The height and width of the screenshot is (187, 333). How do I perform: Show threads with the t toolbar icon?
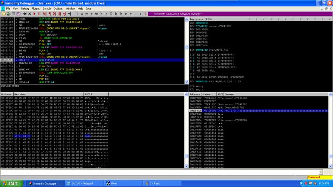click(92, 14)
